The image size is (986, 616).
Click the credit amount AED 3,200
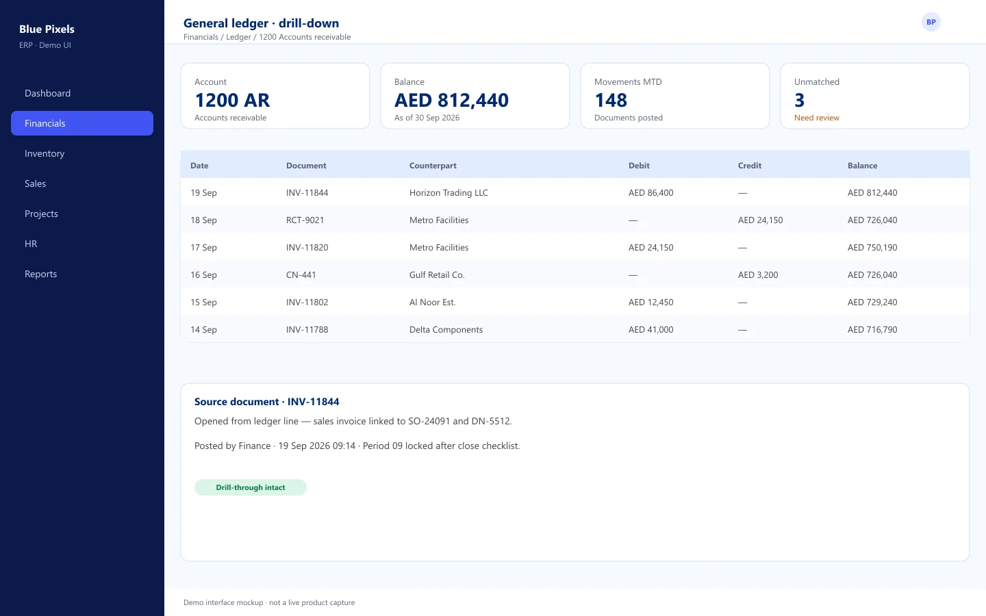click(x=758, y=275)
